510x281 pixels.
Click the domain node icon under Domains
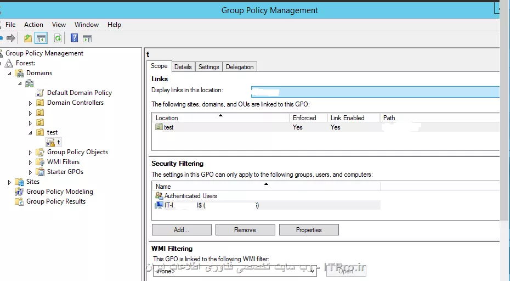click(30, 83)
